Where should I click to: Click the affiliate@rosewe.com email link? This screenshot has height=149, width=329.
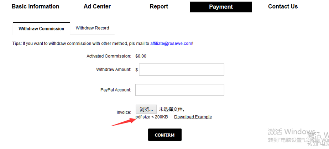[x=171, y=43]
